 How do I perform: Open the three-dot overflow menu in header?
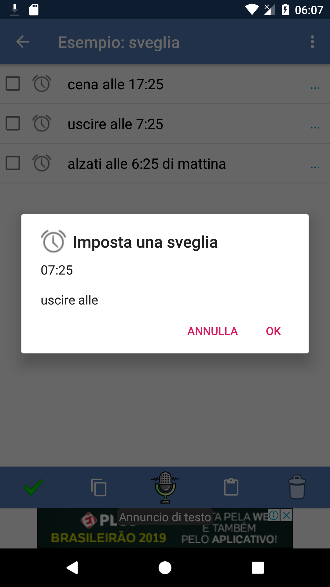(x=312, y=42)
